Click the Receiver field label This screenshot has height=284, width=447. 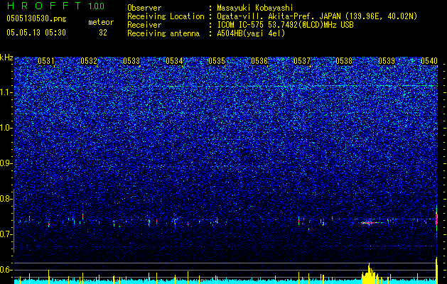144,25
